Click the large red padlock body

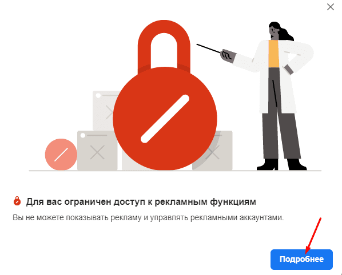[165, 119]
